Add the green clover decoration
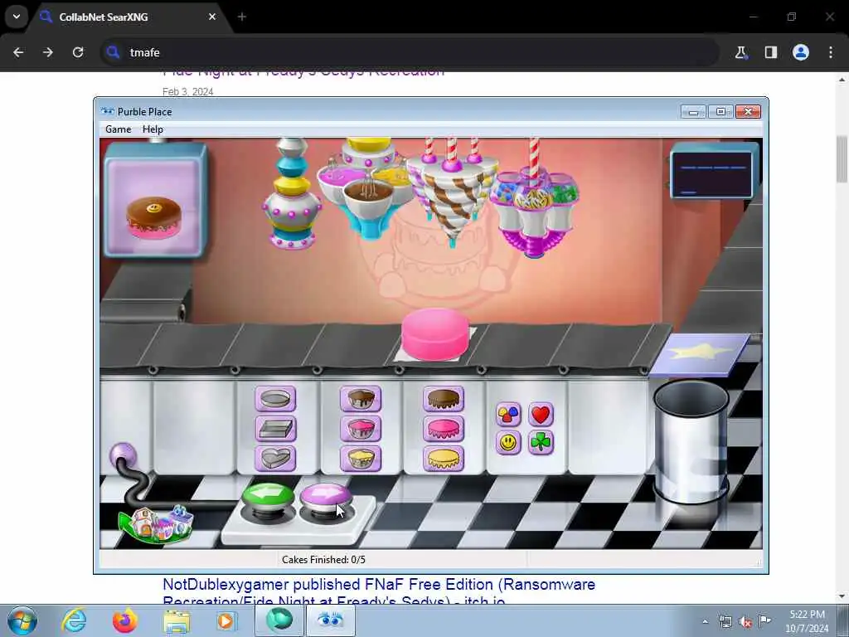The width and height of the screenshot is (849, 637). 541,443
